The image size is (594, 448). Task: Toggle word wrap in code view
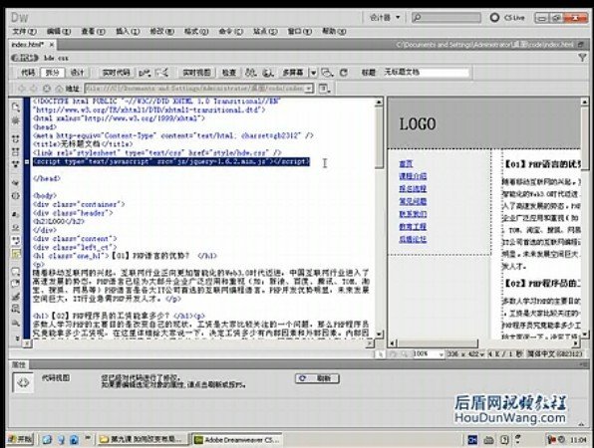(16, 240)
